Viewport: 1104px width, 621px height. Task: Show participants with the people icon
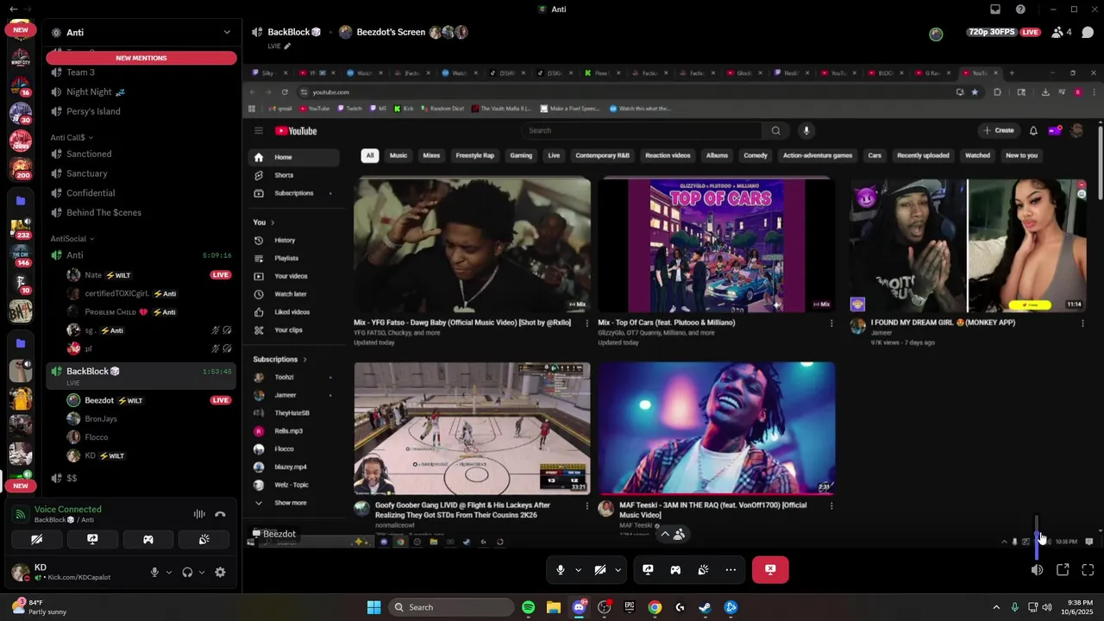point(680,534)
